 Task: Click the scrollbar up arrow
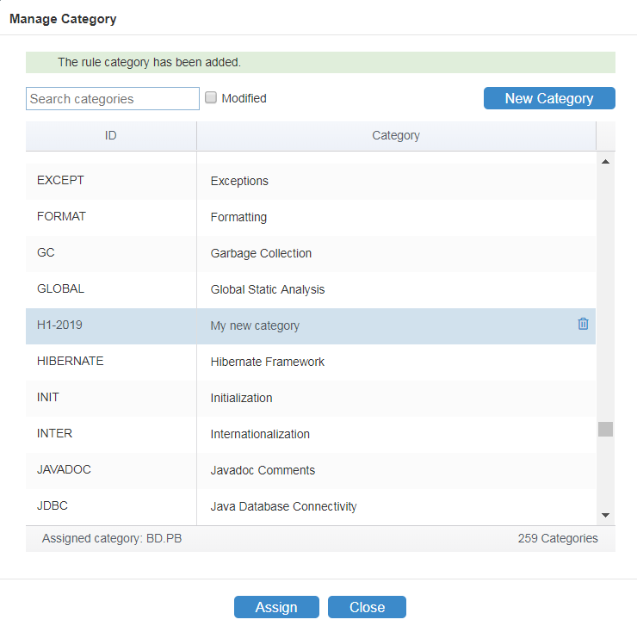click(605, 162)
